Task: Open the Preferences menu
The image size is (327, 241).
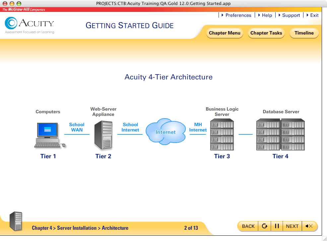Action: pyautogui.click(x=236, y=15)
